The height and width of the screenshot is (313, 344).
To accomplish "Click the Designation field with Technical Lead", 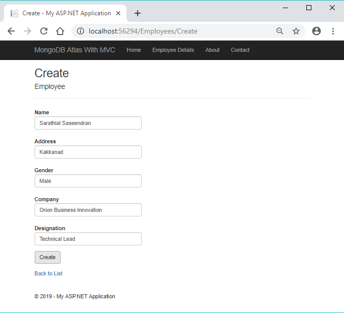I will point(88,239).
